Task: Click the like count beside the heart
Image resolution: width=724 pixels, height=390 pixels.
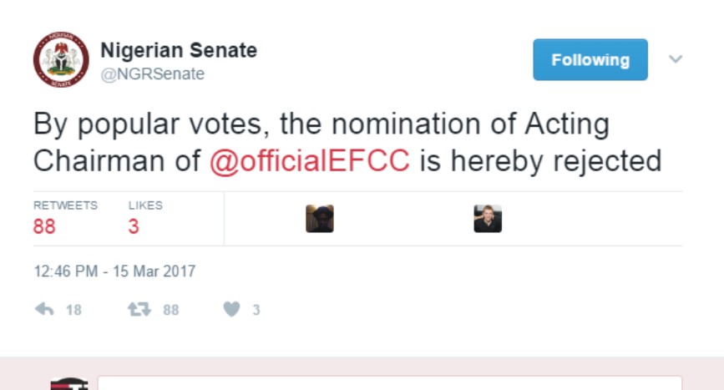Action: (256, 310)
